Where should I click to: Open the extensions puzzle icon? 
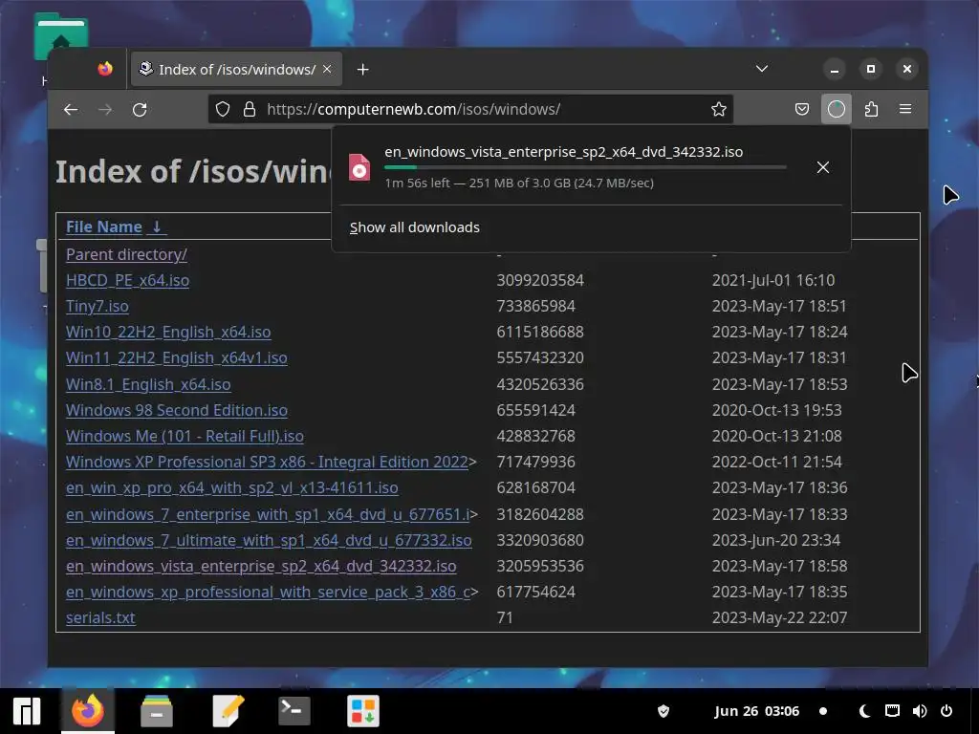point(871,109)
